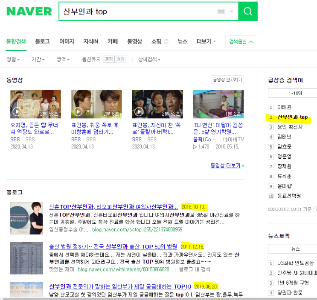Select trending keyword 장제원
This screenshot has width=317, height=300.
point(284,166)
